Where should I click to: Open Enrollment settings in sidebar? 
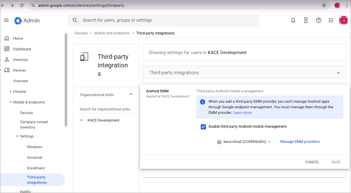coord(36,168)
